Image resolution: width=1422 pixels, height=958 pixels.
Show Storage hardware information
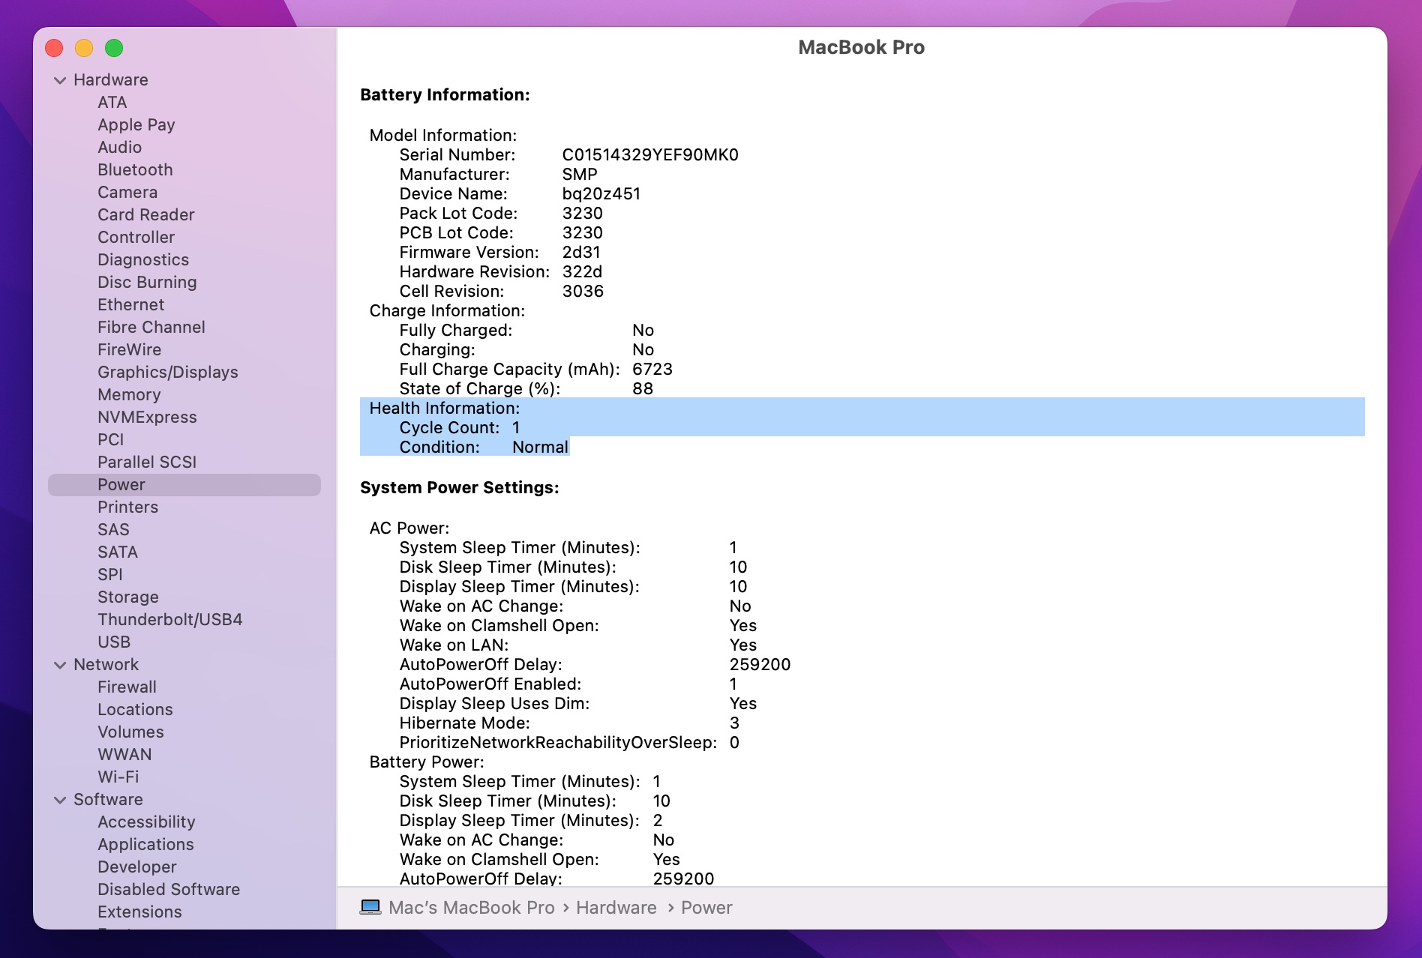click(127, 597)
